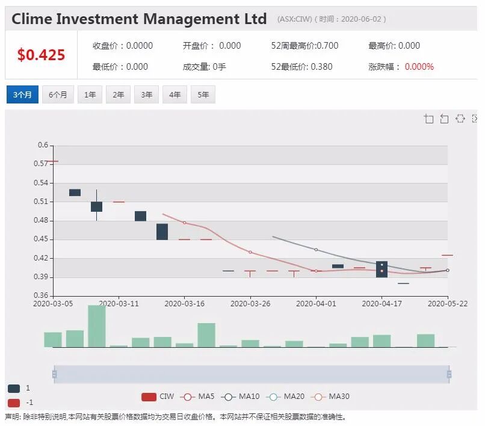
Task: Click the 2020-05-22 x-axis label
Action: [x=448, y=304]
